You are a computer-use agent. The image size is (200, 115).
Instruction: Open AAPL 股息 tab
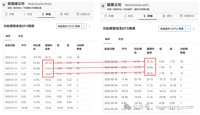pos(129,16)
